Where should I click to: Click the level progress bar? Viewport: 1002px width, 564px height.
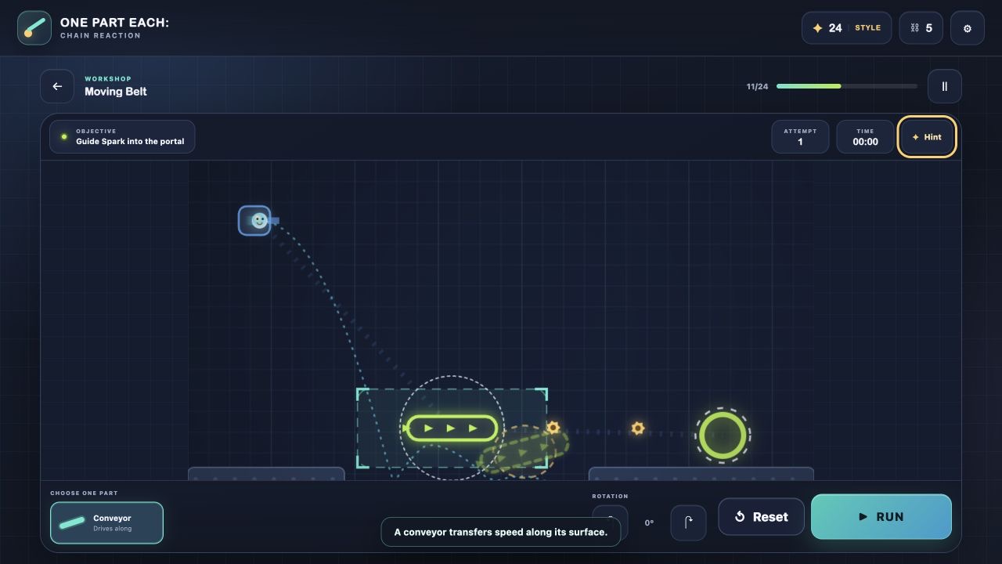[846, 86]
